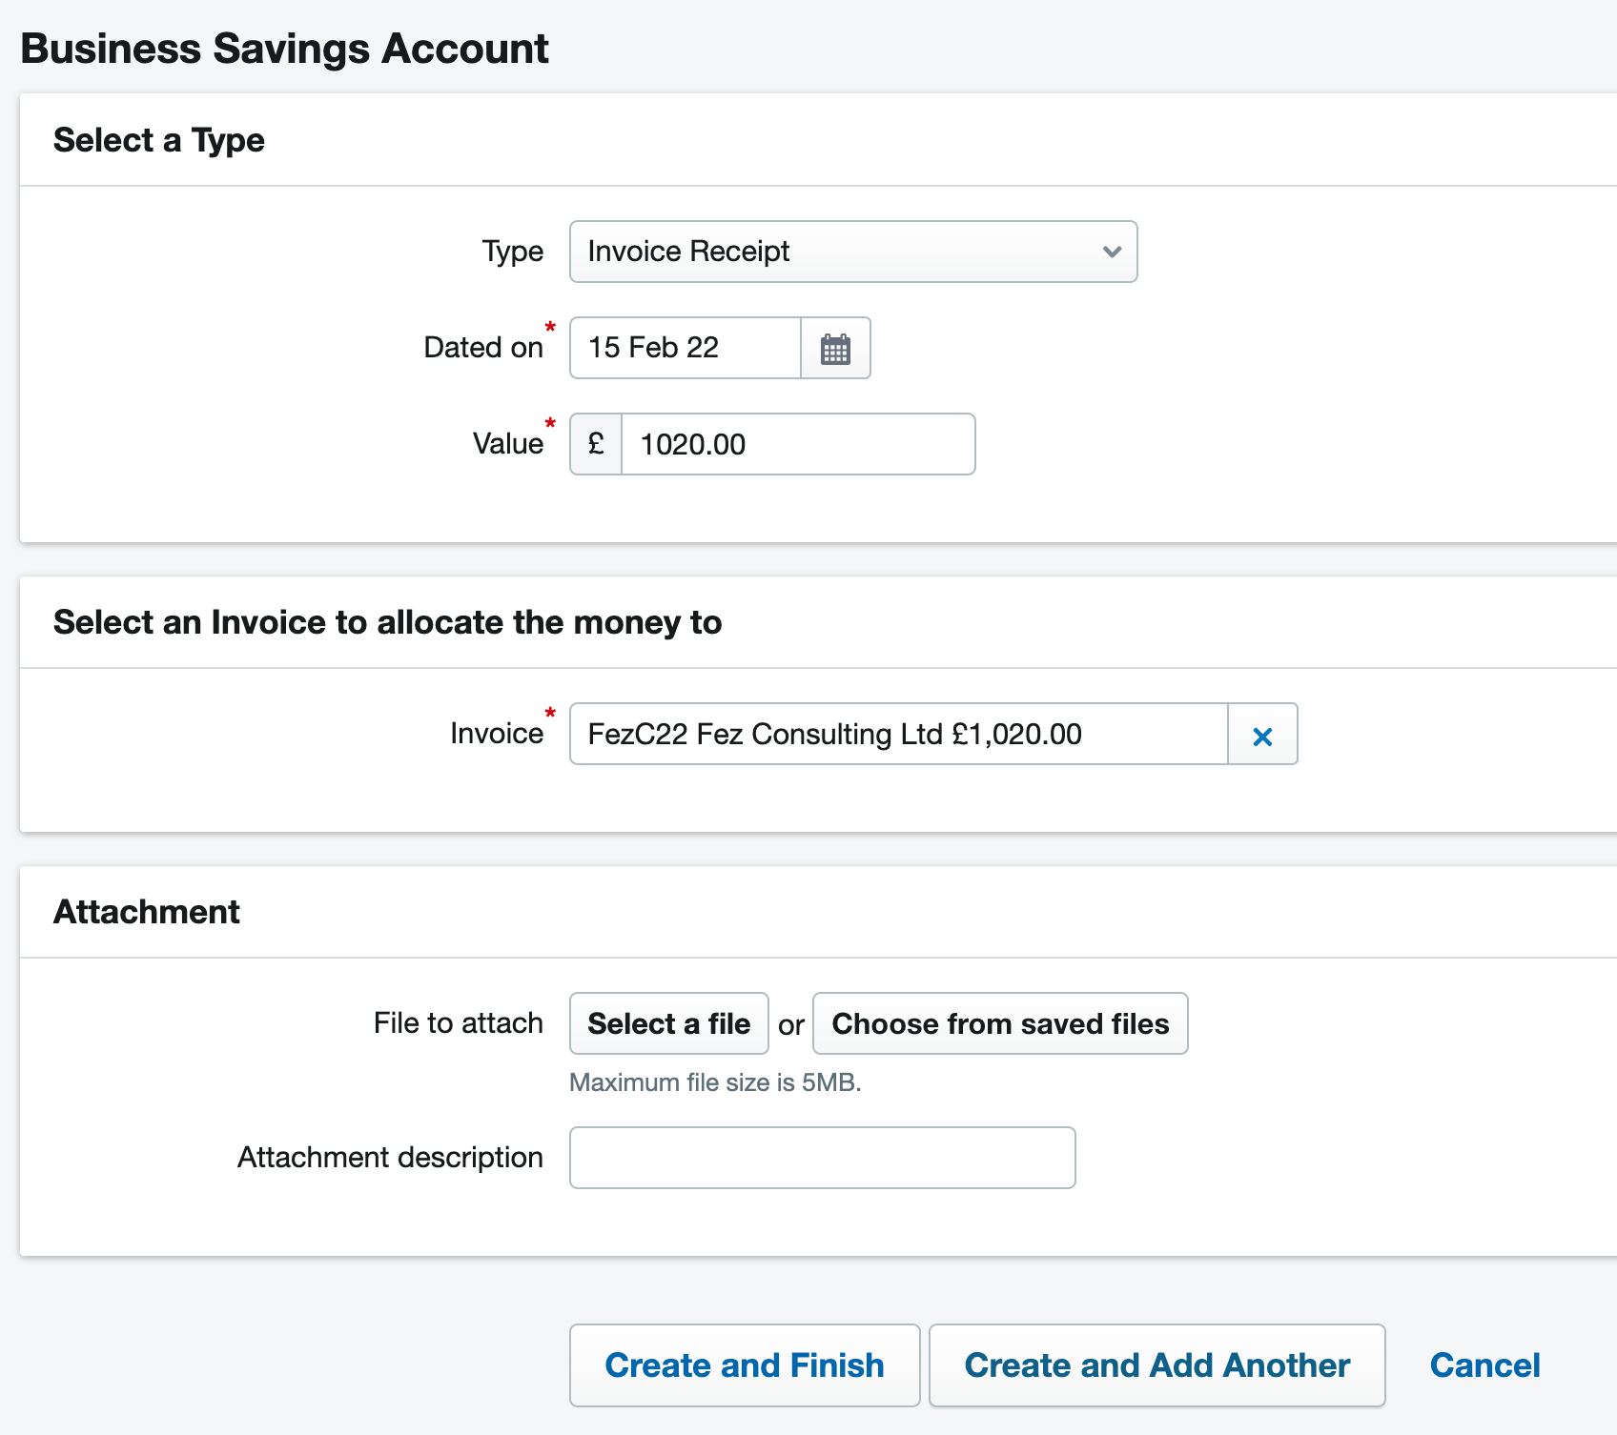Screen dimensions: 1617x1435
Task: Click the currency £ symbol prefix
Action: point(595,444)
